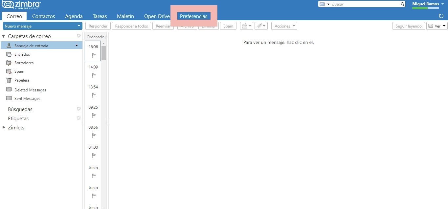
Task: Toggle the flag on the 09:25 message
Action: coord(94,115)
